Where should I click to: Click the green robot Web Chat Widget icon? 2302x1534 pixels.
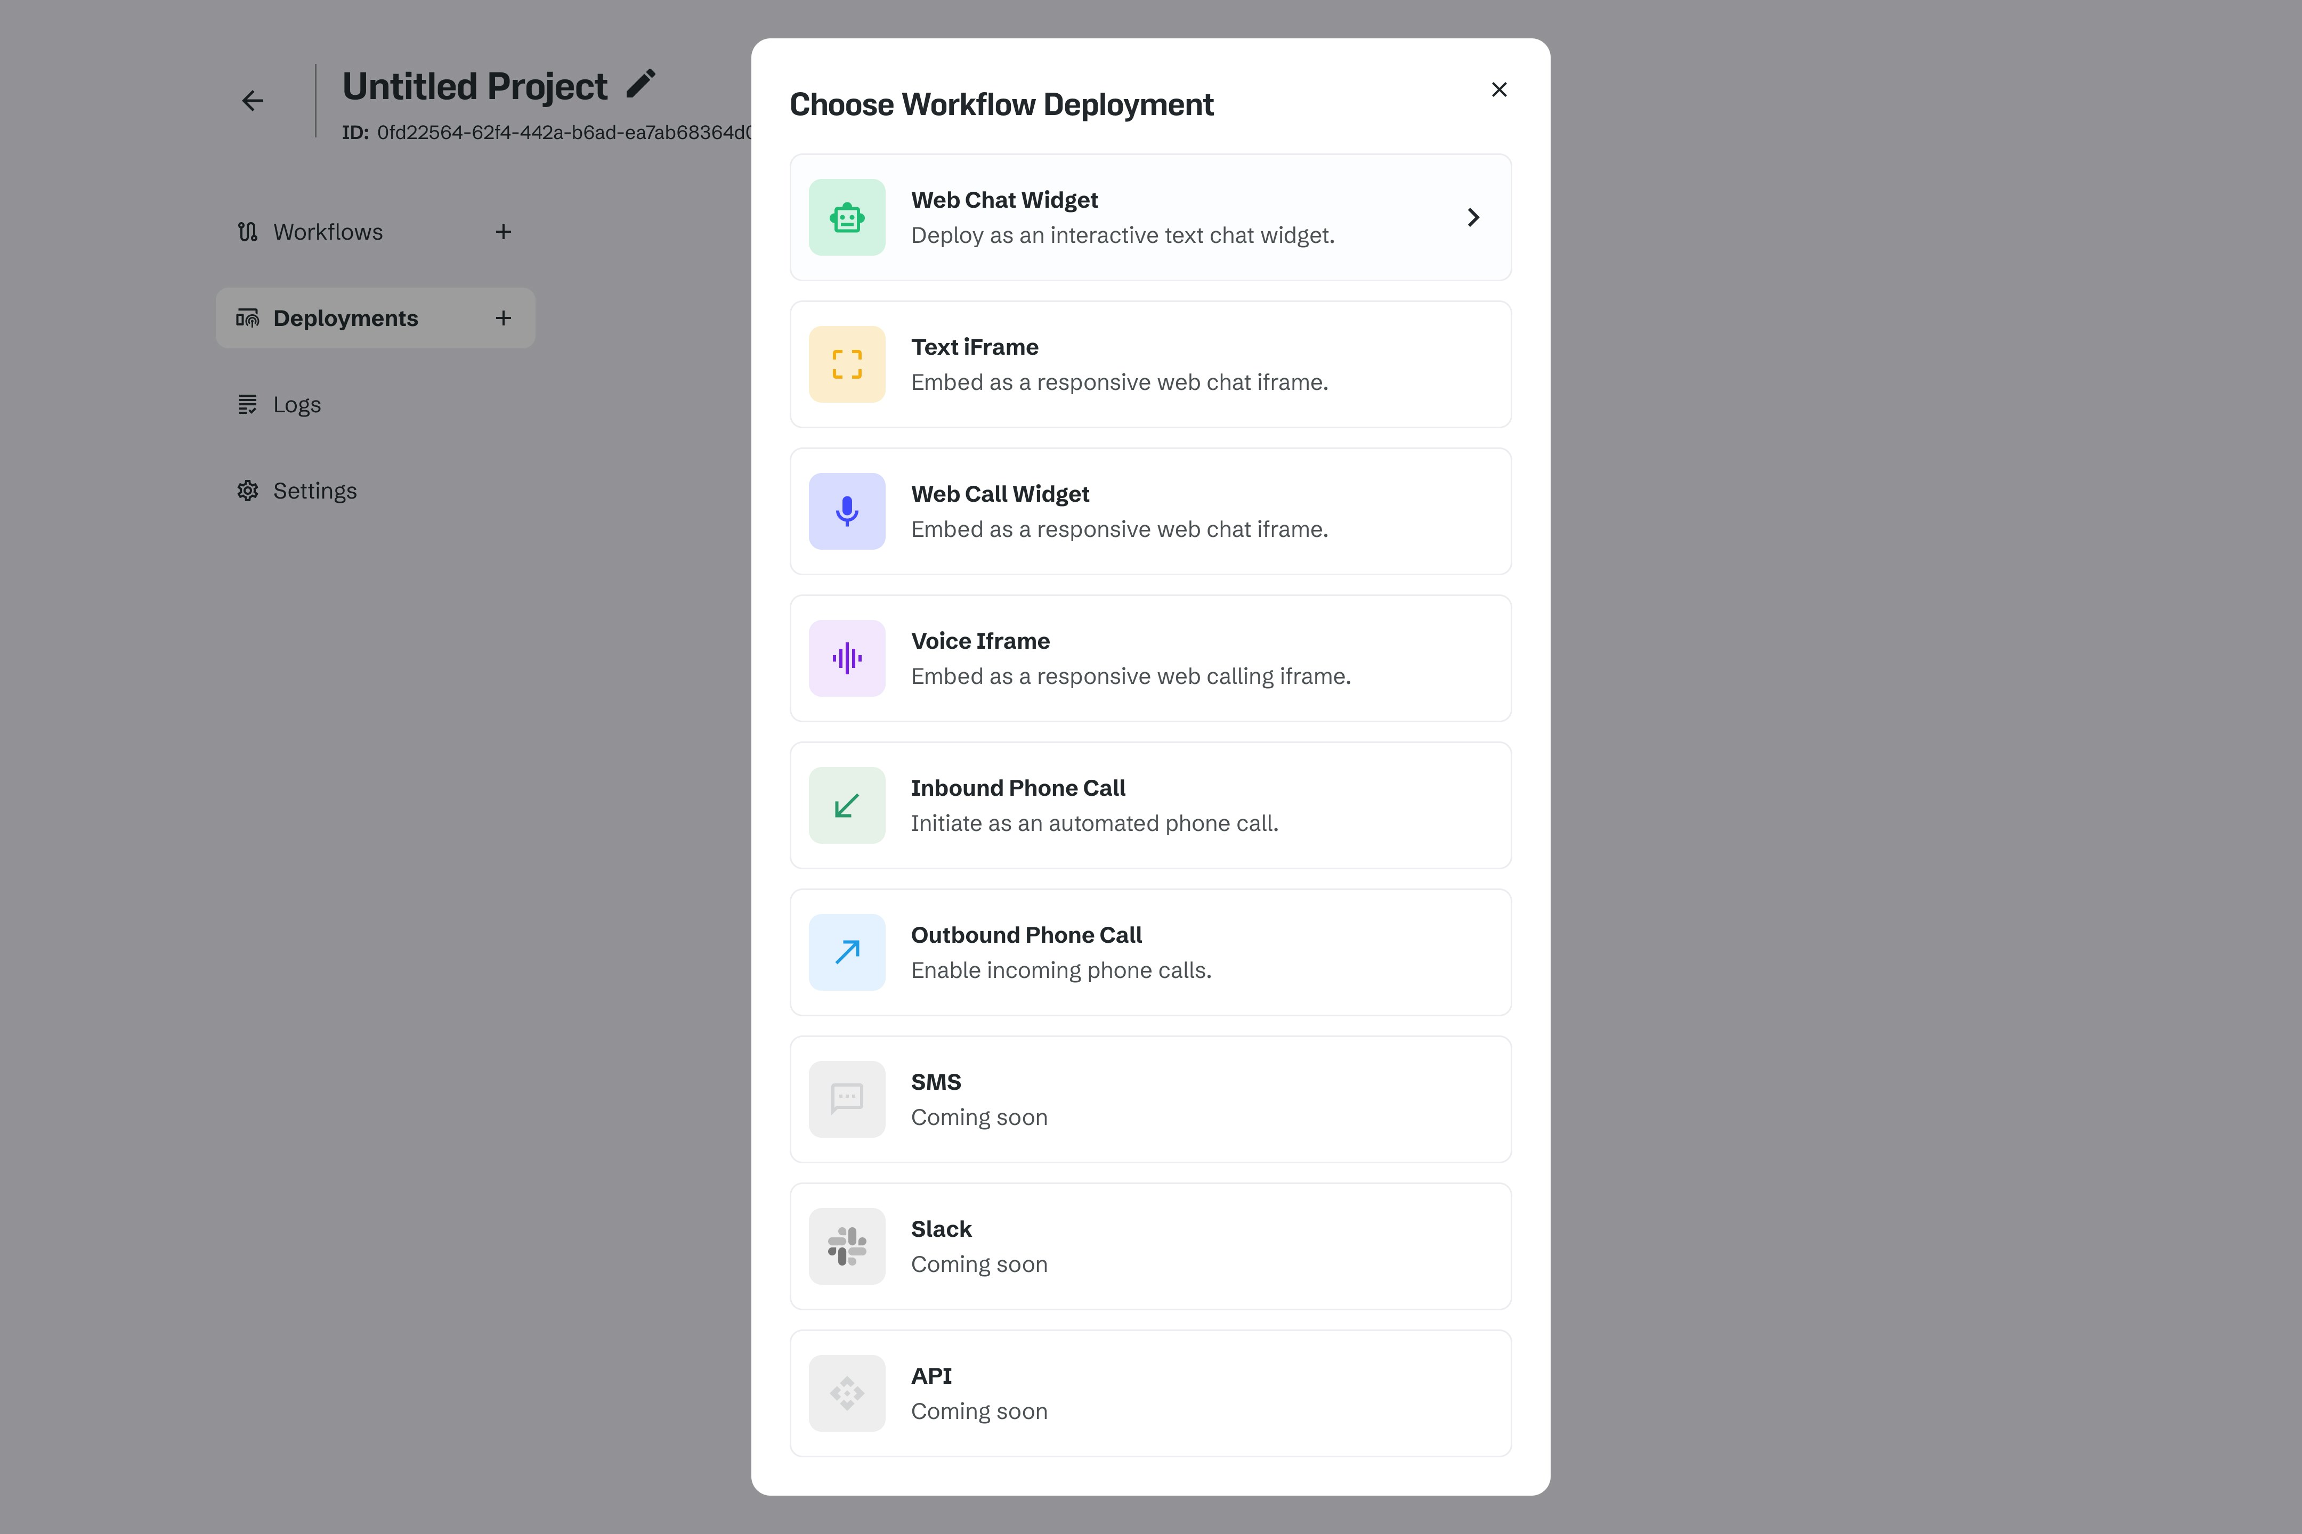pyautogui.click(x=847, y=217)
